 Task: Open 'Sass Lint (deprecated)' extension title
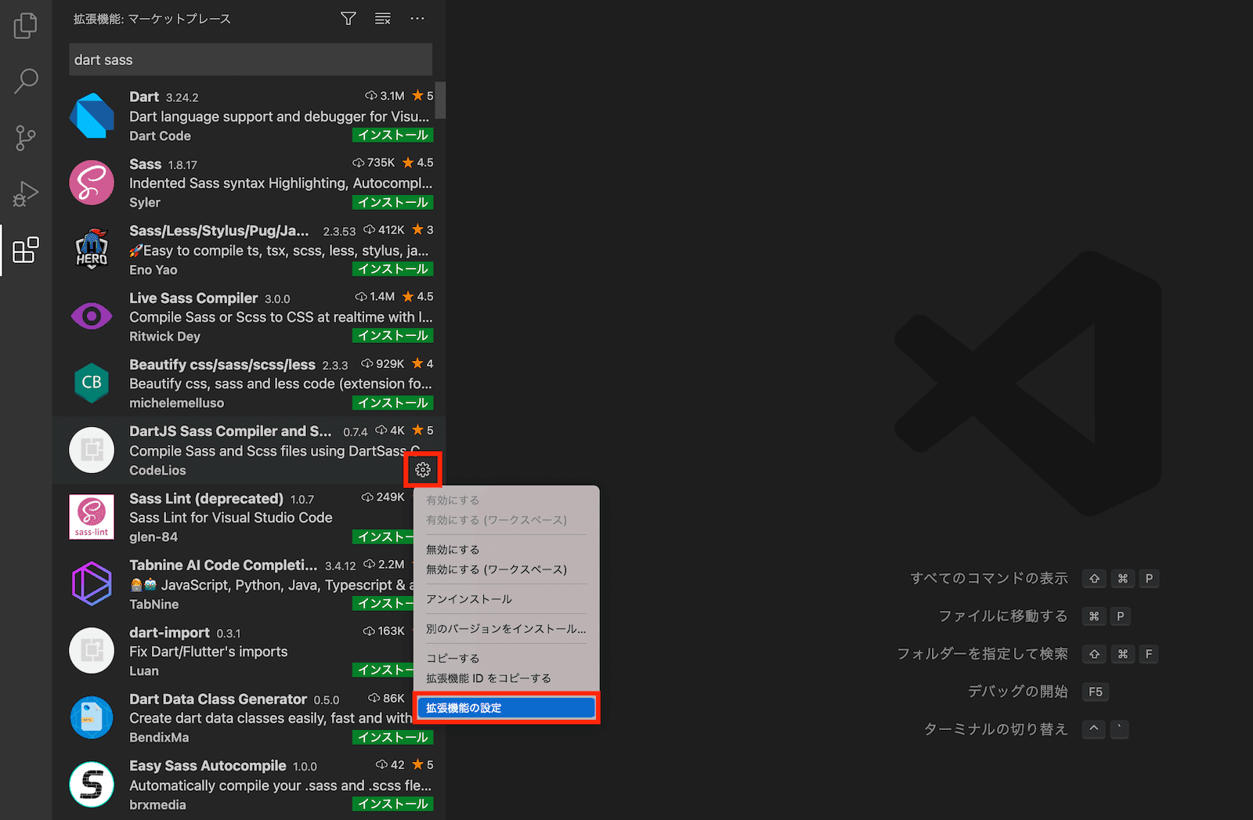coord(206,498)
